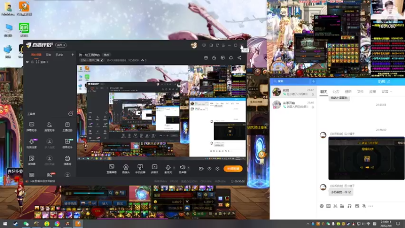
Task: Click the 麦克风 microphone icon
Action: (168, 168)
